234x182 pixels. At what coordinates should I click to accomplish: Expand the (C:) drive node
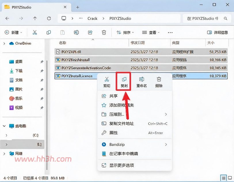6,135
